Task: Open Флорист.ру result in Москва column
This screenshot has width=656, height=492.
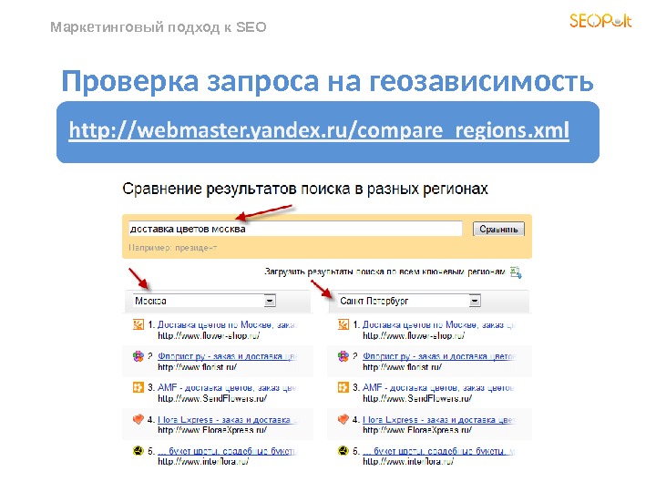Action: (227, 356)
